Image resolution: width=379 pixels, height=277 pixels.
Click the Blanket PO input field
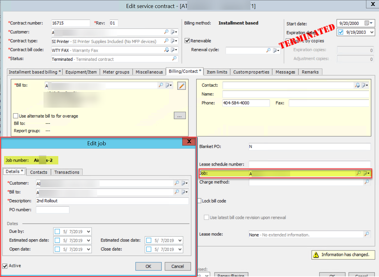click(310, 147)
